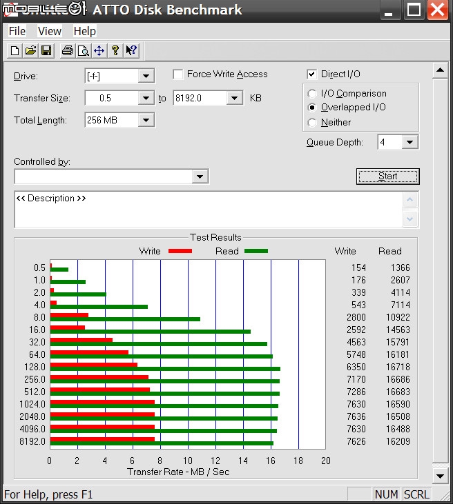Click the main window scrollbar up arrow
Image resolution: width=453 pixels, height=504 pixels.
(440, 70)
